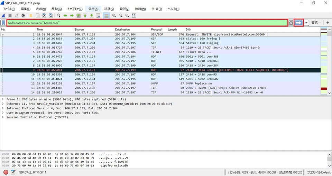Select the SMPP Replace_sm packet

160,84
